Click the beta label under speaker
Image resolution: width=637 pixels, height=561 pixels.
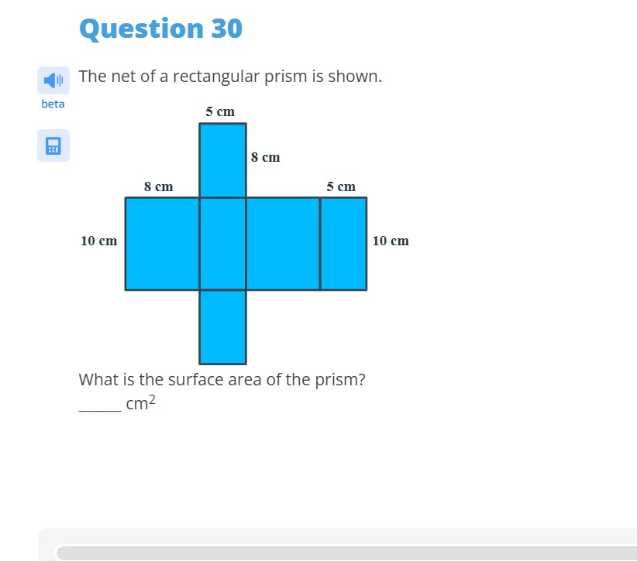click(x=53, y=104)
